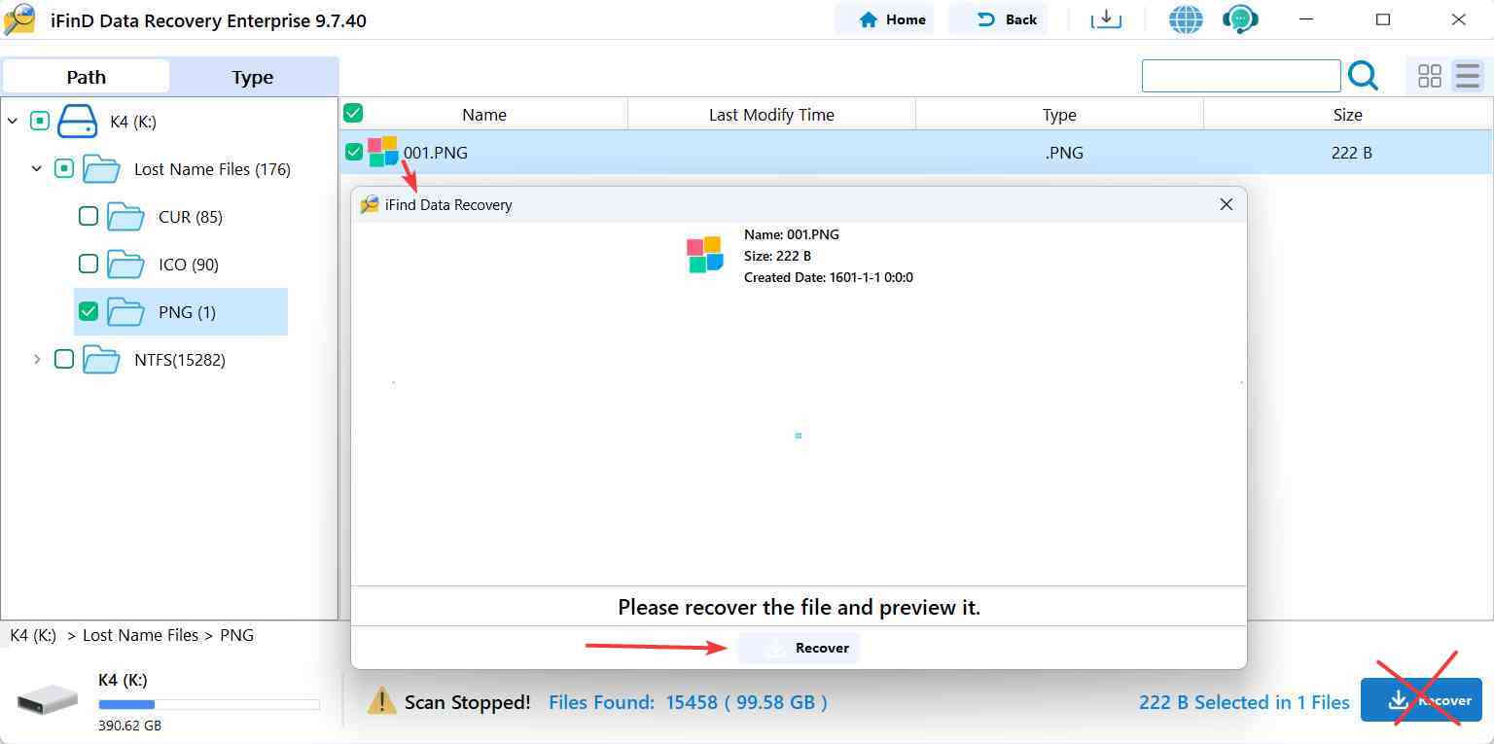Click K4 (K:) in the breadcrumb path
Image resolution: width=1494 pixels, height=744 pixels.
(x=33, y=635)
